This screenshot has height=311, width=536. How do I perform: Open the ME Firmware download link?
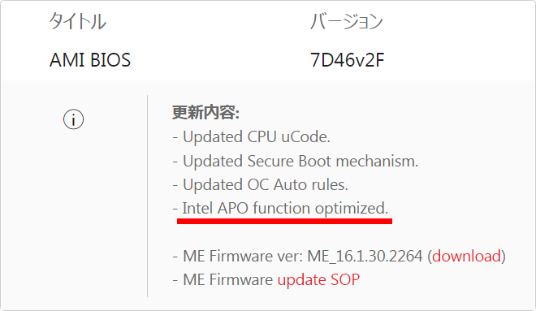467,256
